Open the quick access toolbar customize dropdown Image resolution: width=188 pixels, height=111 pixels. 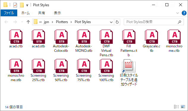27,5
